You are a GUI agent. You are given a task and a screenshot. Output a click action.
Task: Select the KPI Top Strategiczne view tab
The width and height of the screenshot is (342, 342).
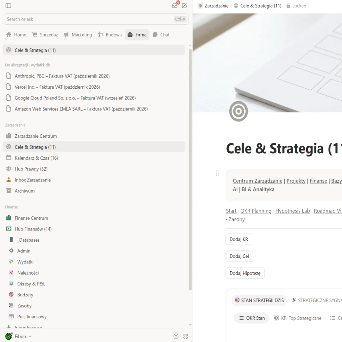pyautogui.click(x=297, y=318)
